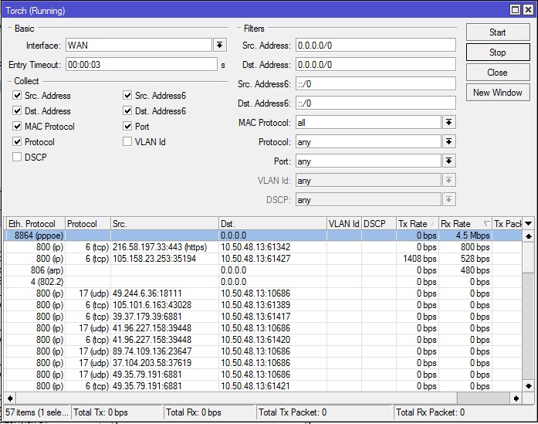Select row with source 39.37.179.39:6881
538x424 pixels.
[x=263, y=317]
